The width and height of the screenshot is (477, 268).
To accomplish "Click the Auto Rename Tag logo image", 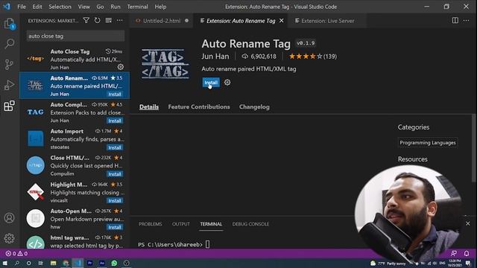I will 165,64.
